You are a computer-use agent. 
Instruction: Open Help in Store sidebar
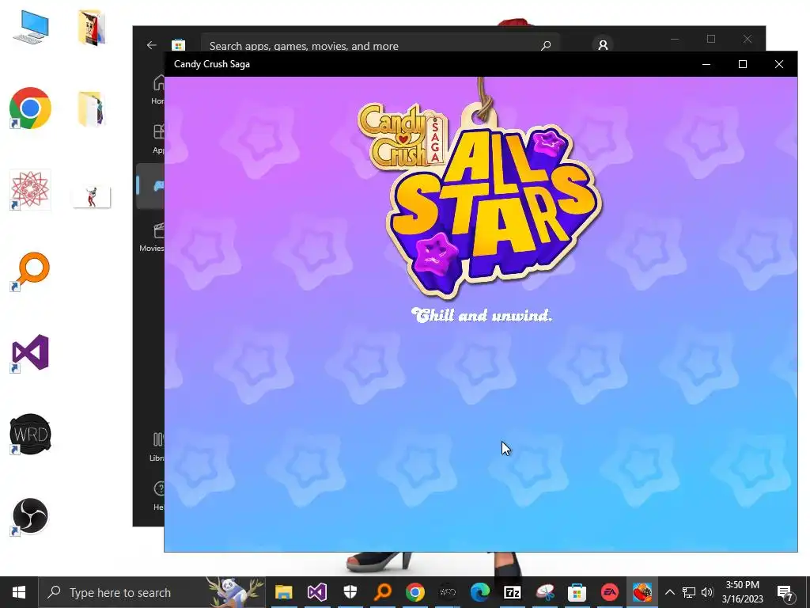[x=157, y=496]
